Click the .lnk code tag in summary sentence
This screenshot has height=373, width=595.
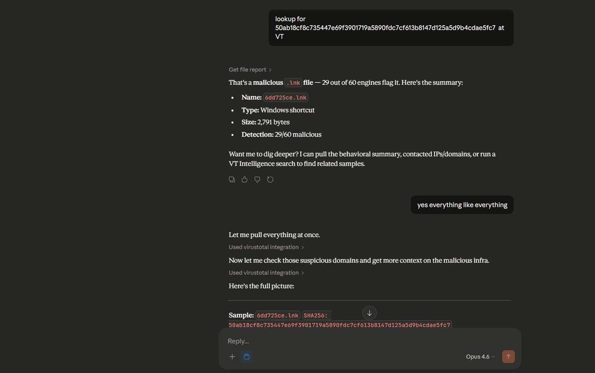(293, 83)
